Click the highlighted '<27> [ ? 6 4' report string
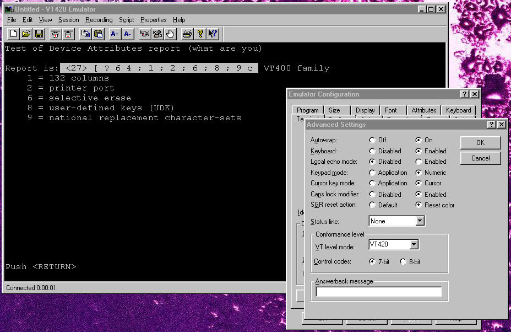The width and height of the screenshot is (511, 332). tap(159, 68)
